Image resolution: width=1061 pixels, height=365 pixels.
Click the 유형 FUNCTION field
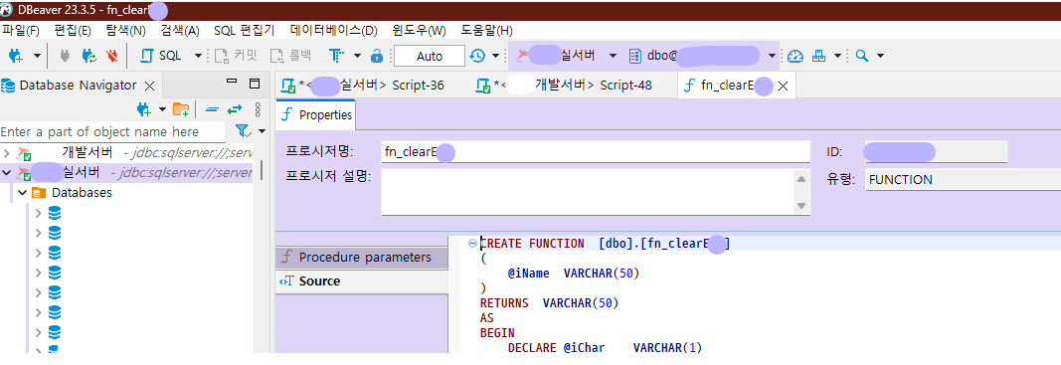coord(963,179)
